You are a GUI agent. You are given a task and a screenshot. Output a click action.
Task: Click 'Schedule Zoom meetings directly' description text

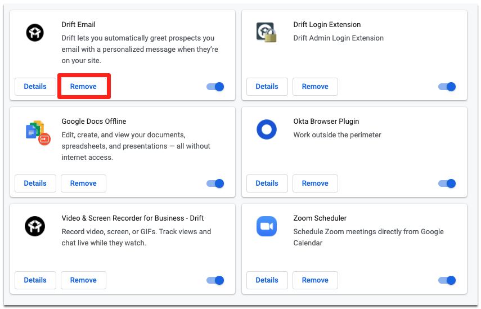(368, 237)
